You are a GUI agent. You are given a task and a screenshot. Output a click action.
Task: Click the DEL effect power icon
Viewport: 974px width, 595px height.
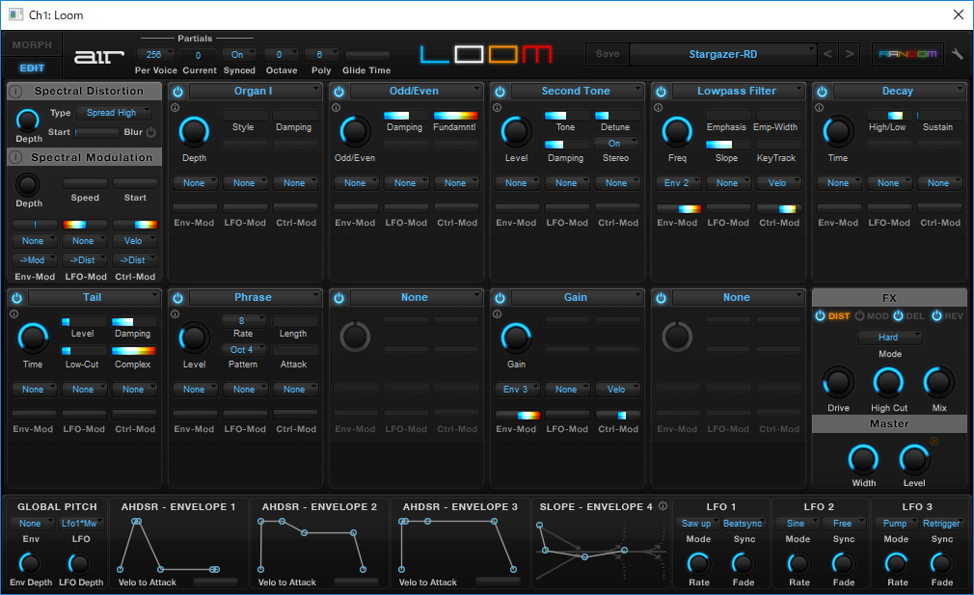click(x=898, y=315)
